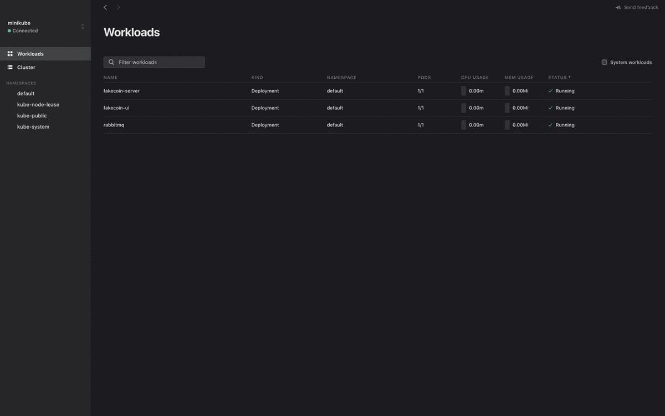Click the paper-plane icon beside Send feedback
The width and height of the screenshot is (665, 416).
coord(617,7)
